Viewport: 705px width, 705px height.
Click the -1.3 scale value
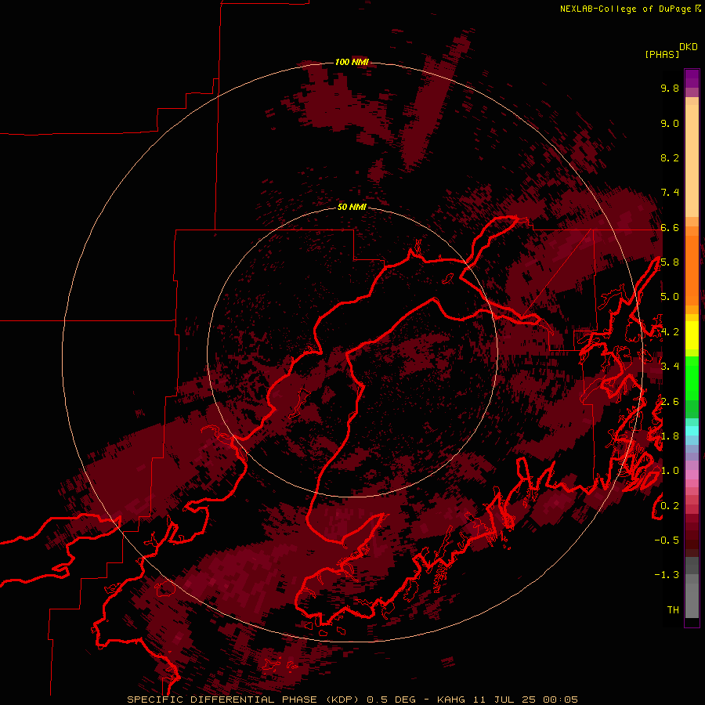point(667,575)
